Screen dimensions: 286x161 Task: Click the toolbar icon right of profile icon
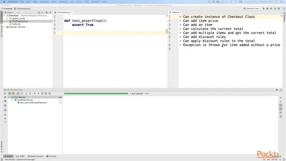pos(279,8)
